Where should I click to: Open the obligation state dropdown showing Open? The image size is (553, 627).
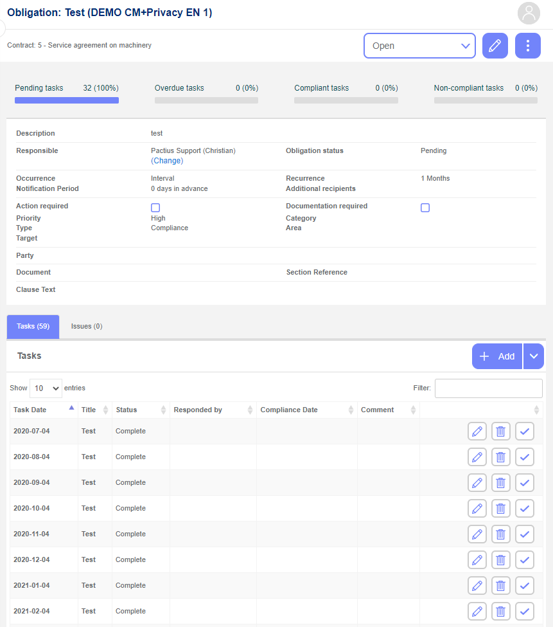[x=419, y=46]
